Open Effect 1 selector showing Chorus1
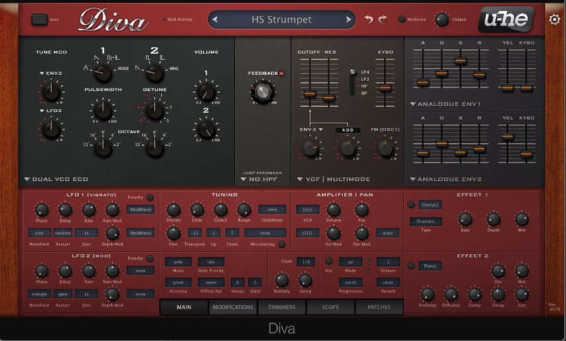 coord(430,205)
